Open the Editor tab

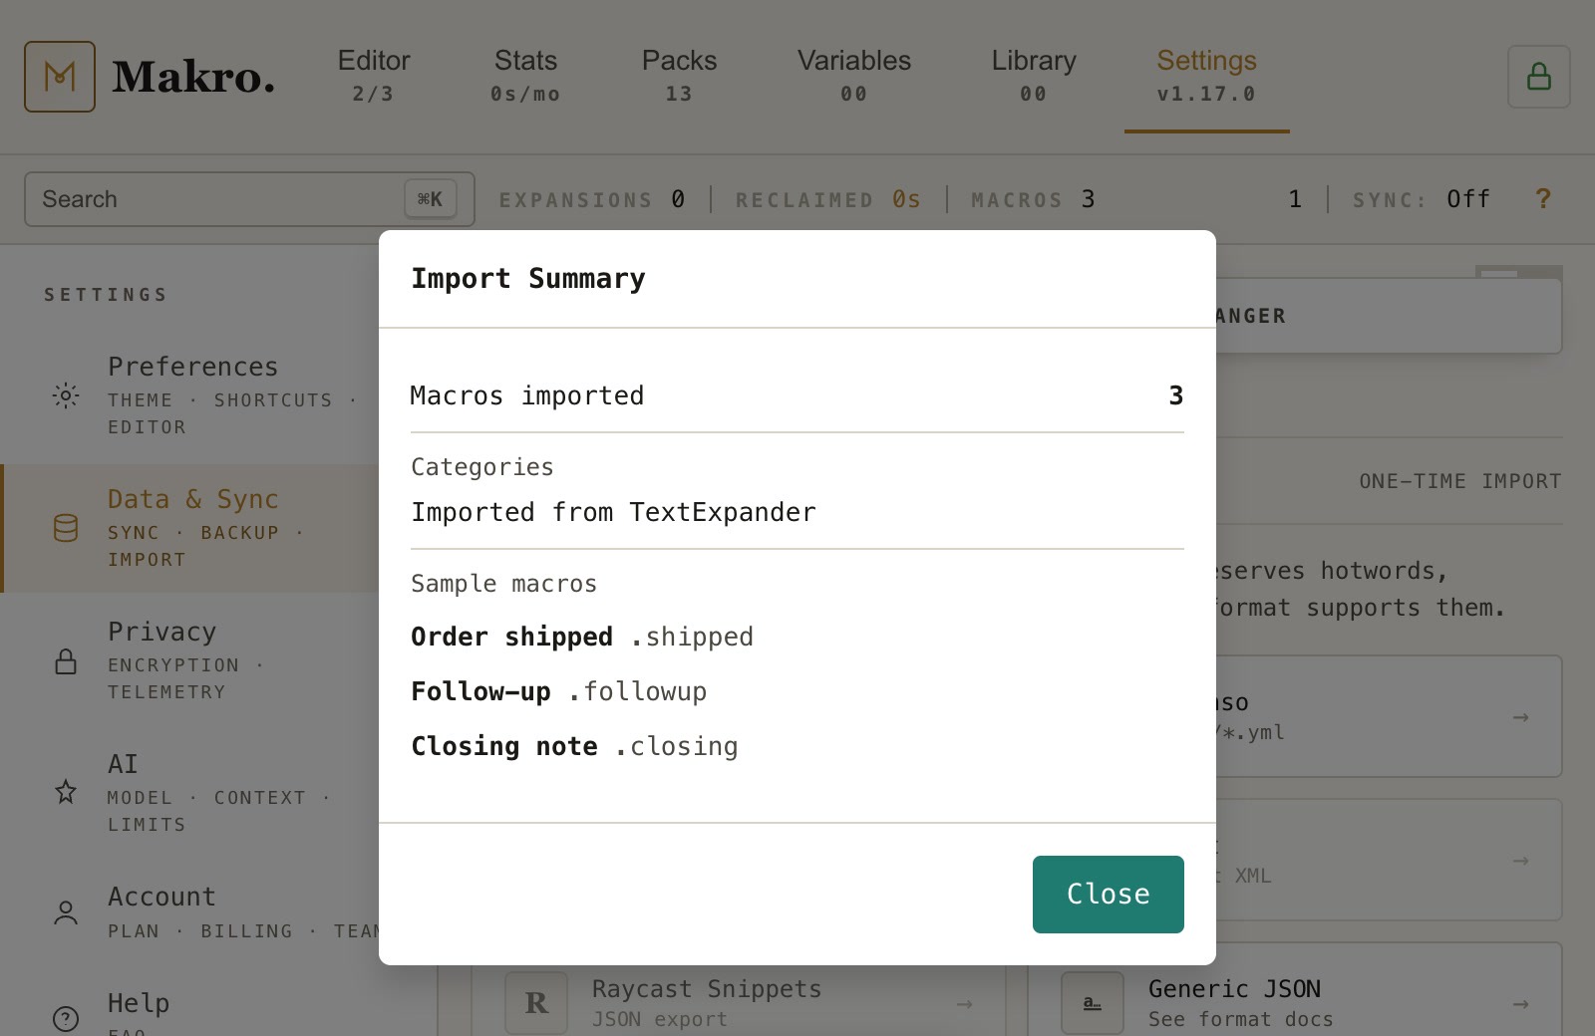pyautogui.click(x=374, y=76)
